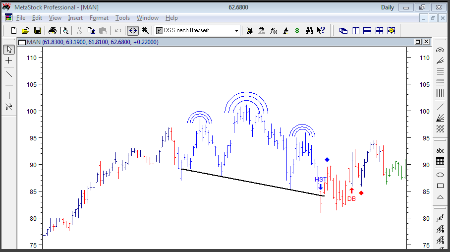The height and width of the screenshot is (252, 450).
Task: Select the channel tool marked R
Action: click(440, 229)
